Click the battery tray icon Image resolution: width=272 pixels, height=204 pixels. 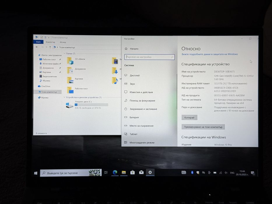[215, 173]
